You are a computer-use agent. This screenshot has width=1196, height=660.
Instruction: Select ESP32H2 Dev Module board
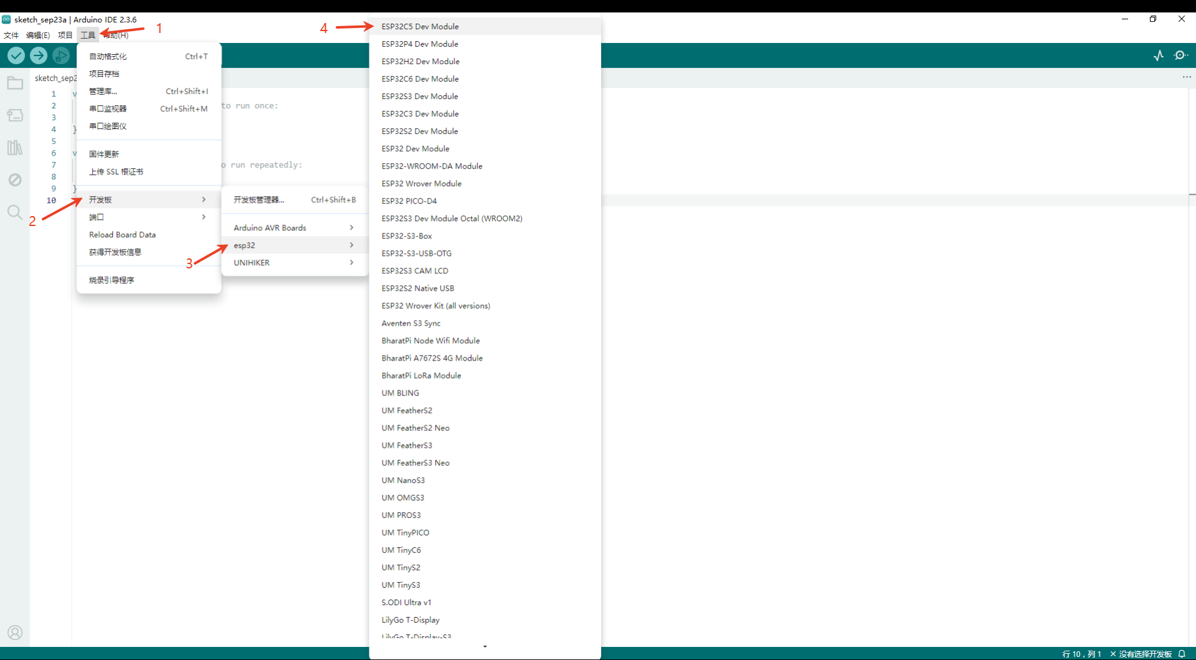(485, 61)
